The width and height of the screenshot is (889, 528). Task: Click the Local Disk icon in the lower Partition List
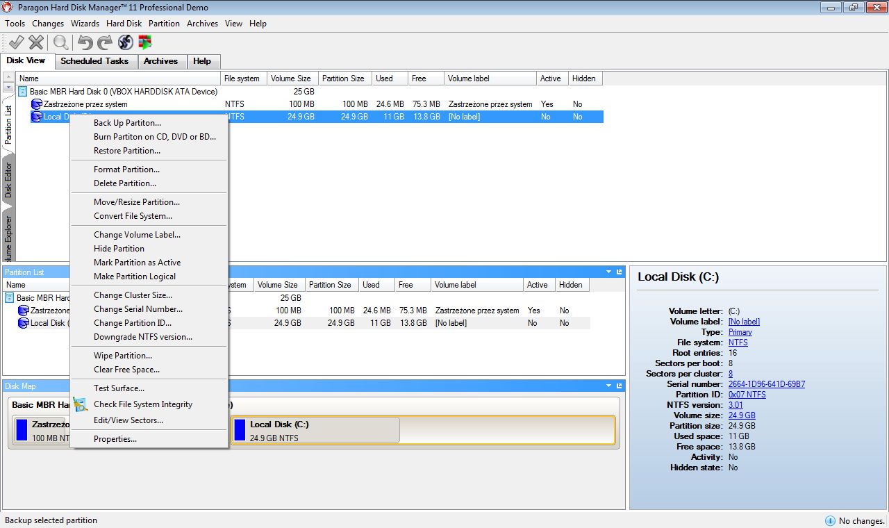(x=24, y=323)
